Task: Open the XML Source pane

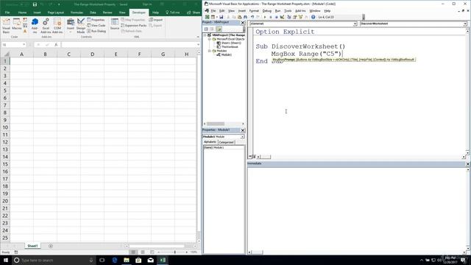Action: click(115, 24)
